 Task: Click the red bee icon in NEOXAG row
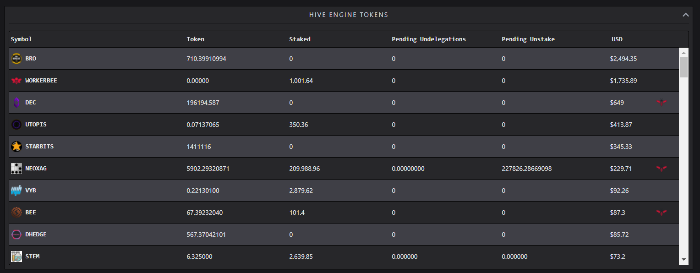(x=661, y=169)
